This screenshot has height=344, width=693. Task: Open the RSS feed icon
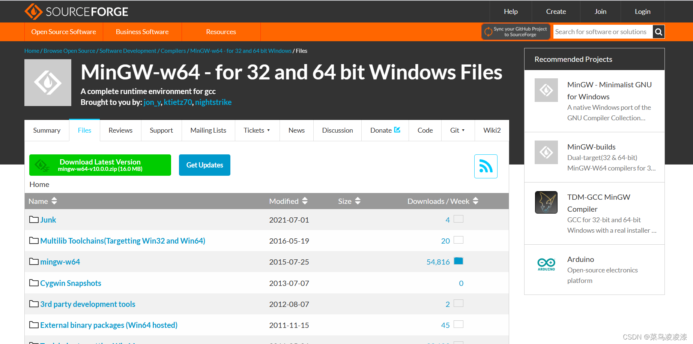(x=486, y=166)
